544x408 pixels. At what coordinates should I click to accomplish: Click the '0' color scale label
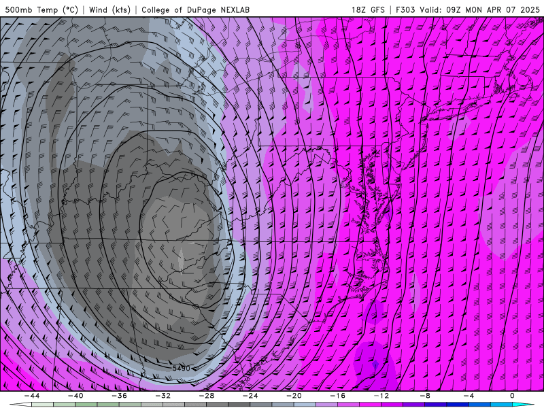click(513, 396)
